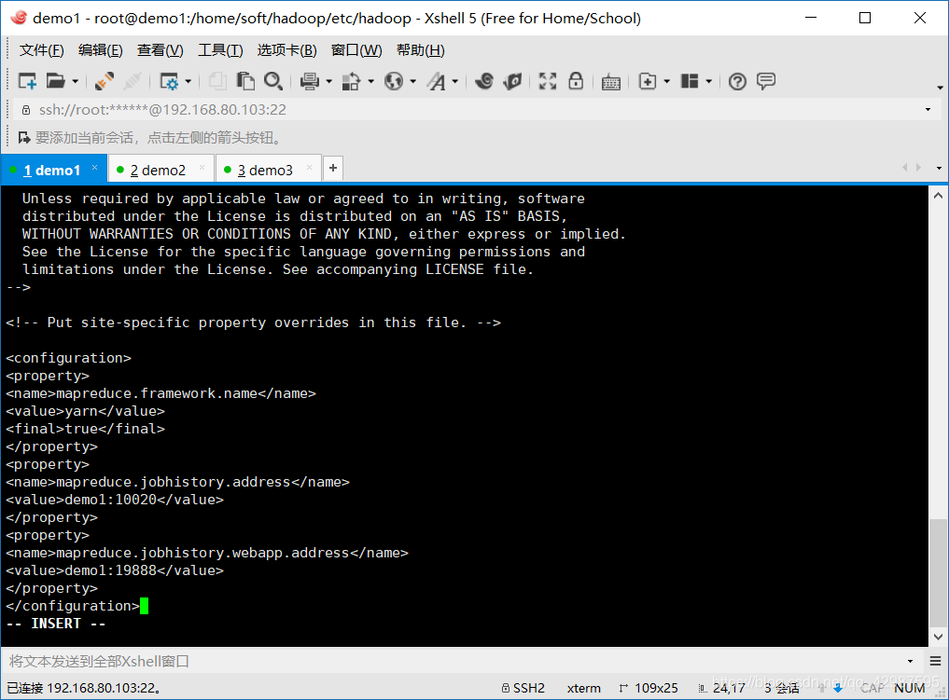The width and height of the screenshot is (949, 700).
Task: Open the 文件(F) menu
Action: point(41,50)
